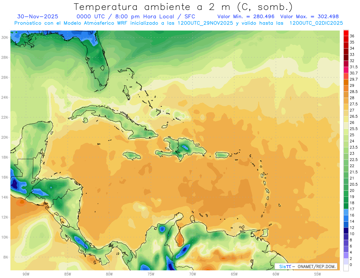Click the '80W' longitude tick label
This screenshot has width=360, height=278.
pos(109,274)
